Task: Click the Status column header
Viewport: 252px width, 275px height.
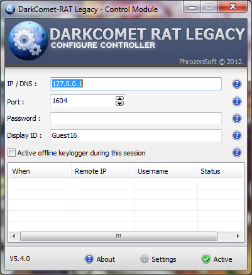Action: tap(220, 171)
